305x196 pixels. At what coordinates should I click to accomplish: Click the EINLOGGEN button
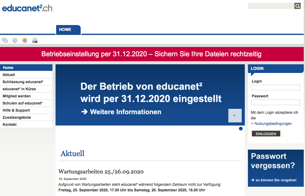pyautogui.click(x=266, y=134)
